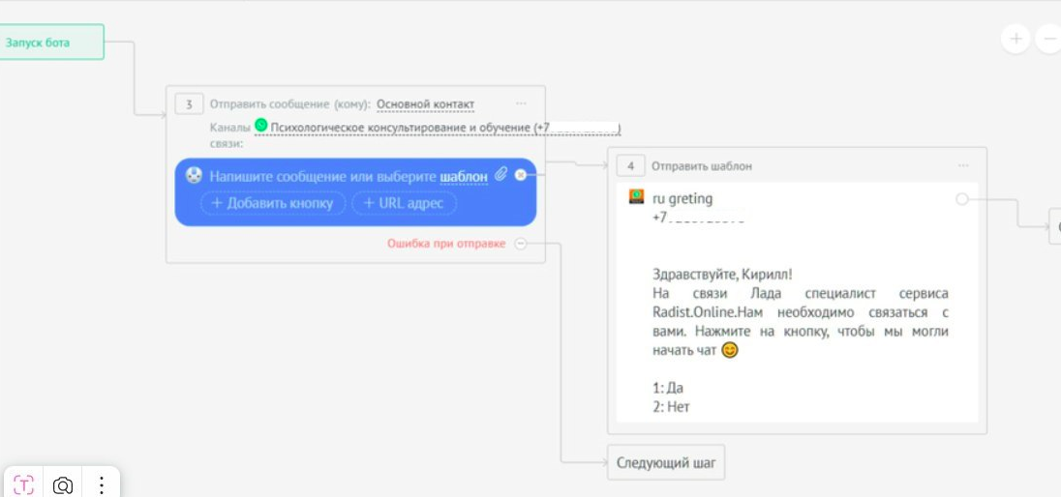The height and width of the screenshot is (497, 1061).
Task: Open step 4 three-dot options menu
Action: [963, 166]
